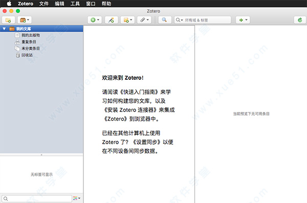Open the New Library dropdown button
The image size is (307, 203).
[25, 20]
